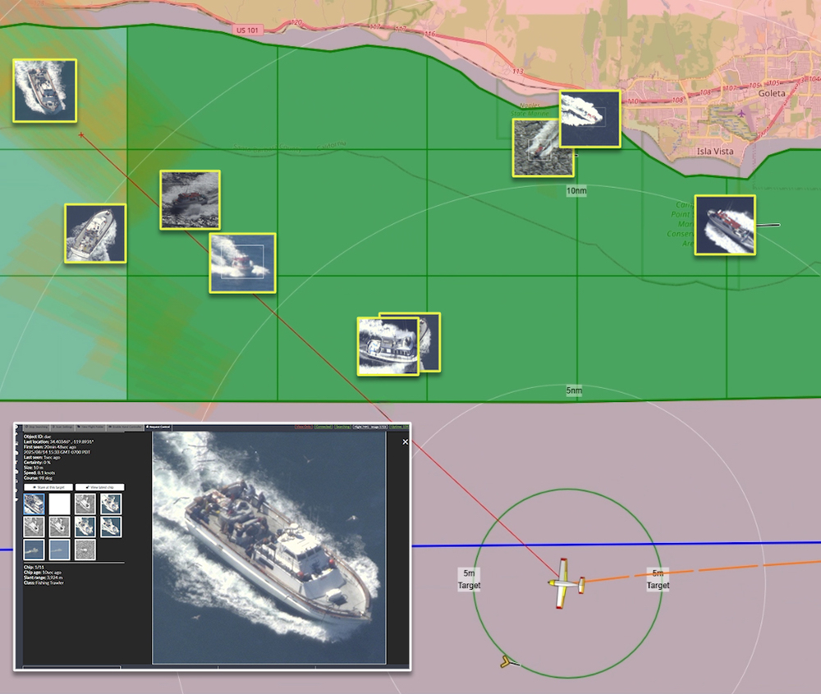Click the Last location coordinates line
This screenshot has width=821, height=694.
tap(58, 442)
